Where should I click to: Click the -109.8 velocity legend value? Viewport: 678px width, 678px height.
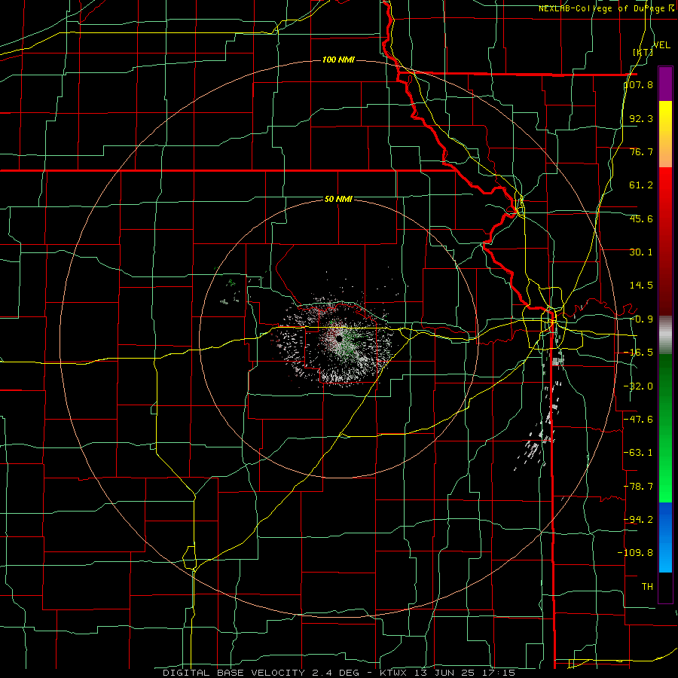[x=636, y=553]
